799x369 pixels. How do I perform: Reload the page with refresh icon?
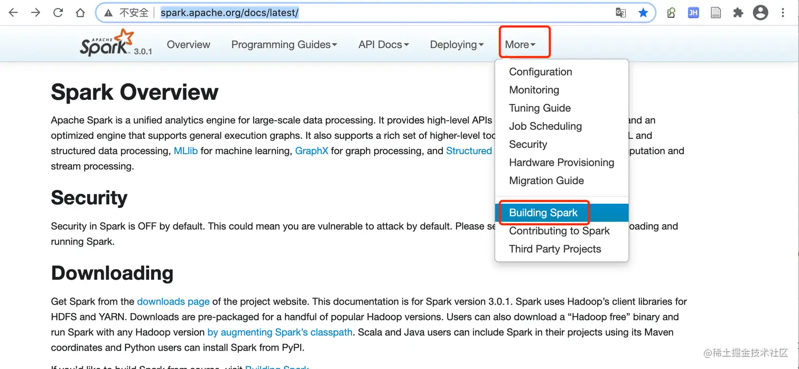(58, 13)
